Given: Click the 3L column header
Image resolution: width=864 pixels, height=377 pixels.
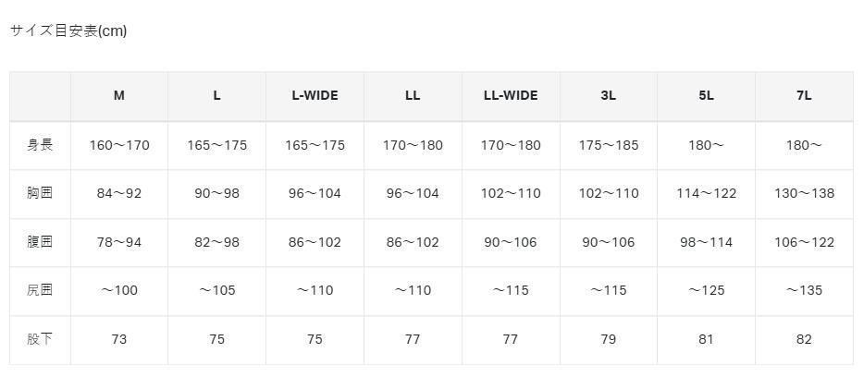Looking at the screenshot, I should [609, 96].
